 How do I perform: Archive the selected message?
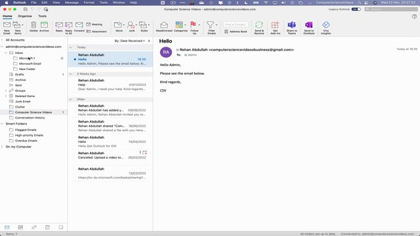point(44,27)
